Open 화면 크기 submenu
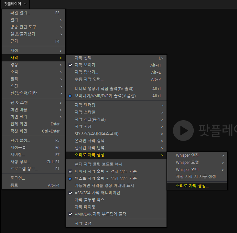237x233 pixels. 33,117
